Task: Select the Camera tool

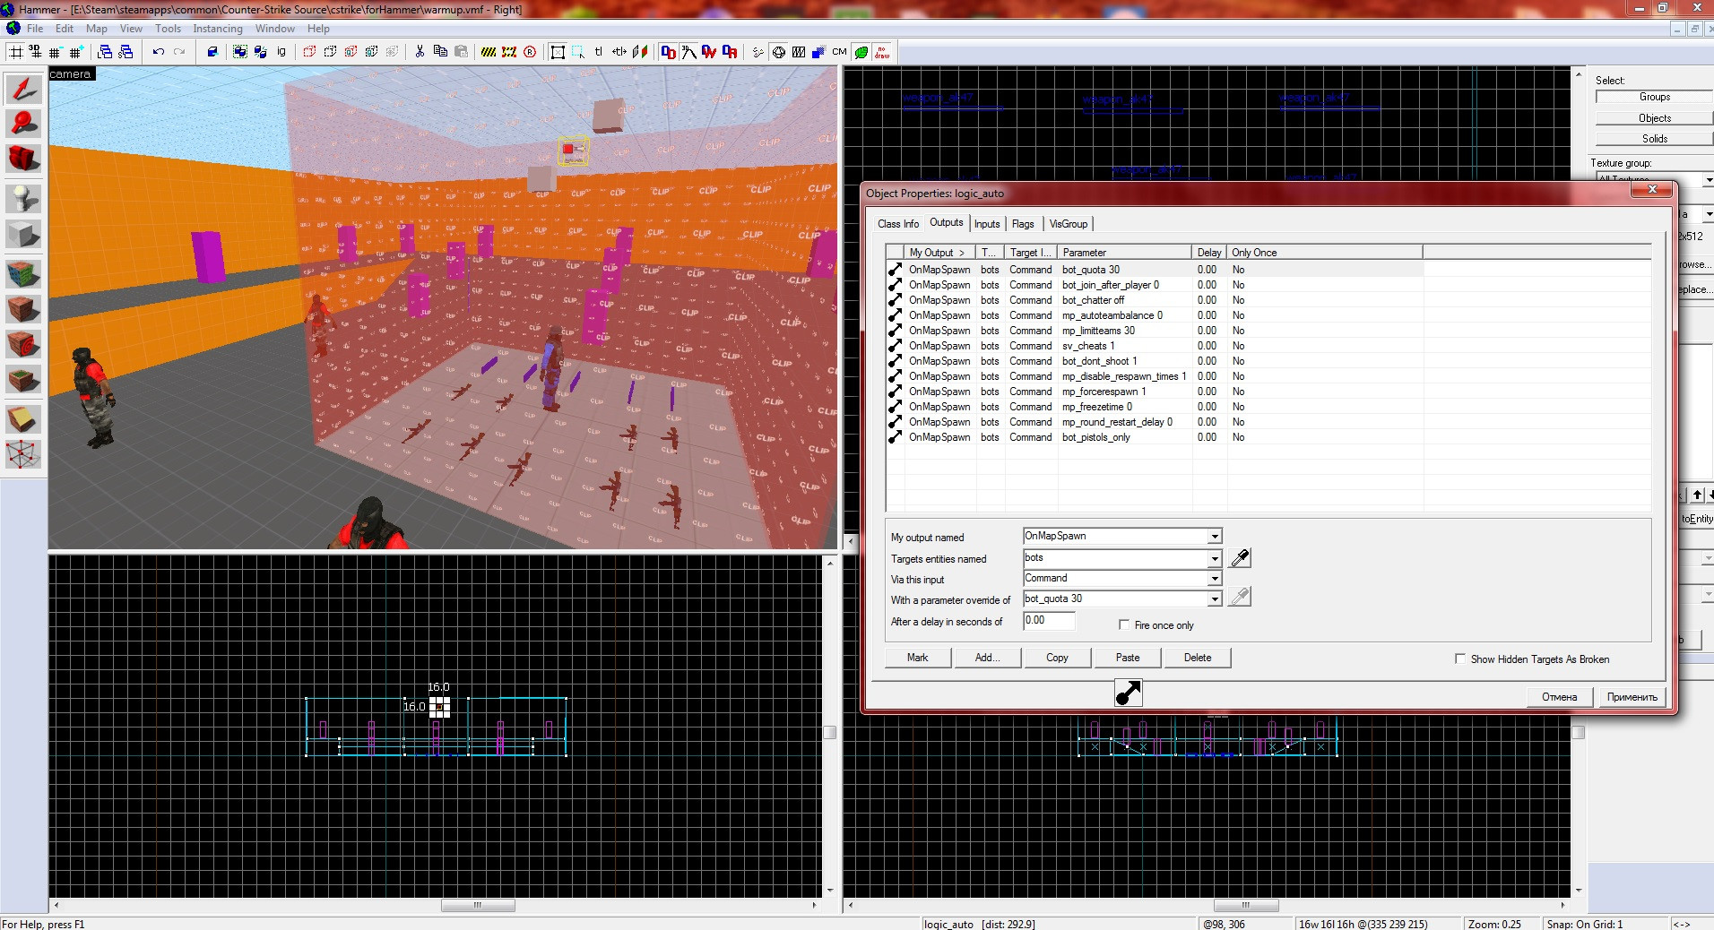Action: (23, 159)
